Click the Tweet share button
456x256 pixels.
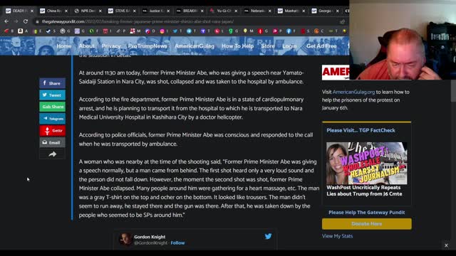(52, 95)
